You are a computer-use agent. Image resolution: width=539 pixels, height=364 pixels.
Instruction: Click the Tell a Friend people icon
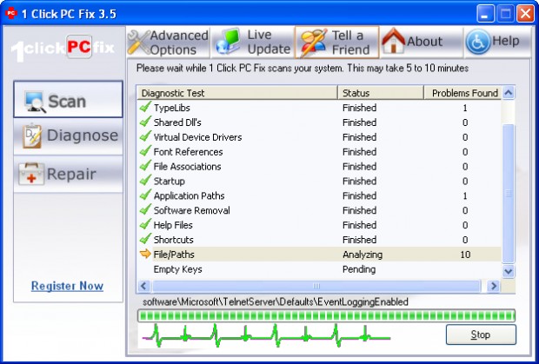[312, 43]
